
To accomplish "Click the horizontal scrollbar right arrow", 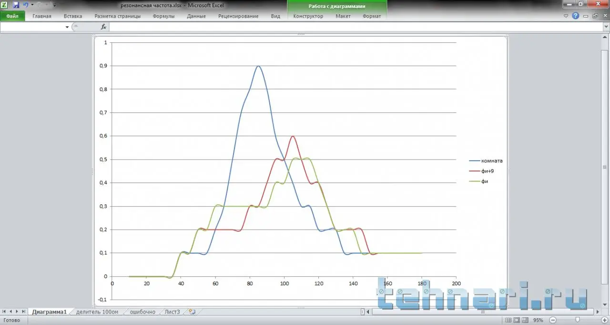I will [x=599, y=312].
